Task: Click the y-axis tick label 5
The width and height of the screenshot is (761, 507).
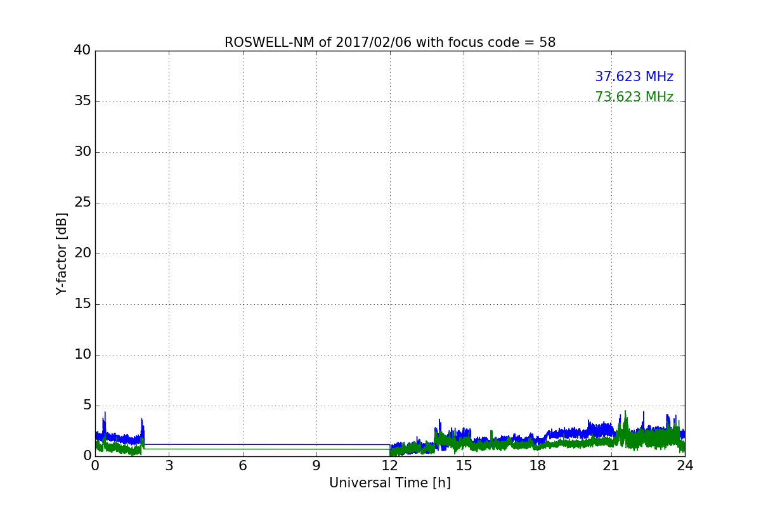Action: (87, 406)
